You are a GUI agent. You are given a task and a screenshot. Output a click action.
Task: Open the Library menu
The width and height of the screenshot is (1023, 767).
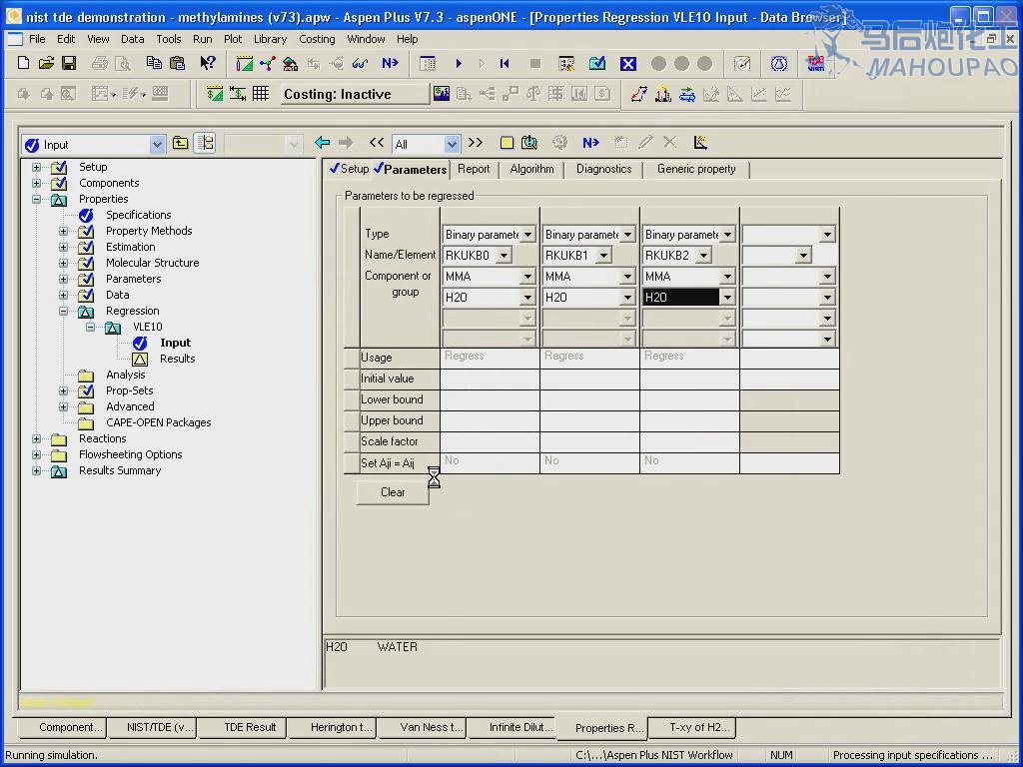(x=270, y=39)
